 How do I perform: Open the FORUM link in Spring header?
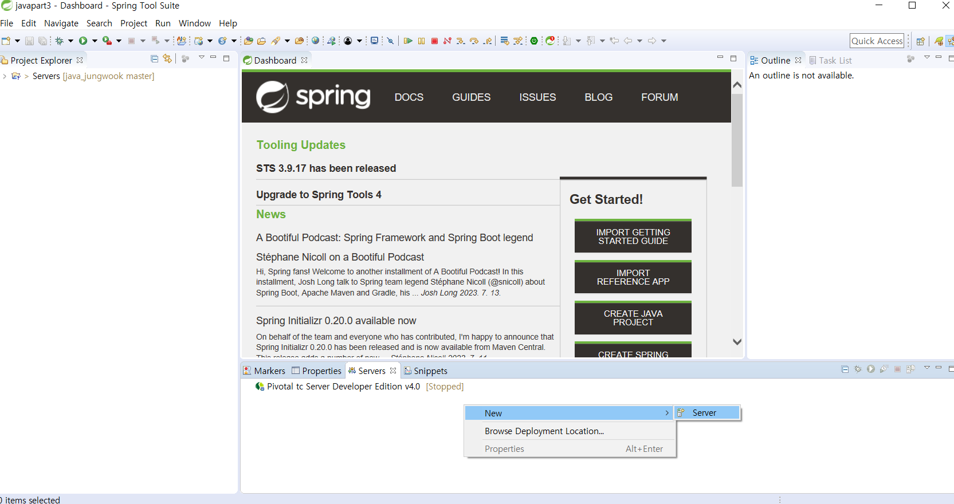click(x=659, y=97)
